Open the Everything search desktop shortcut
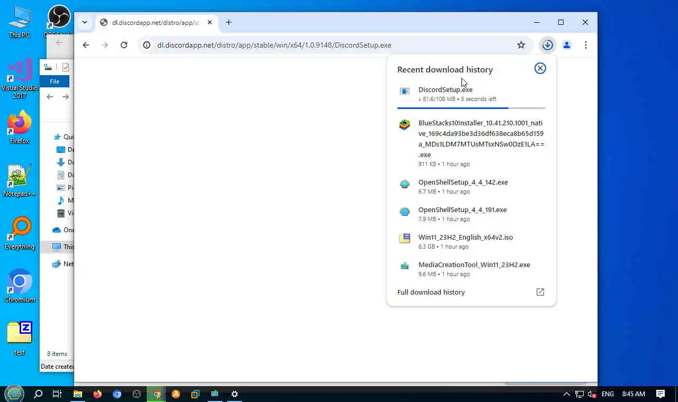 (x=20, y=233)
